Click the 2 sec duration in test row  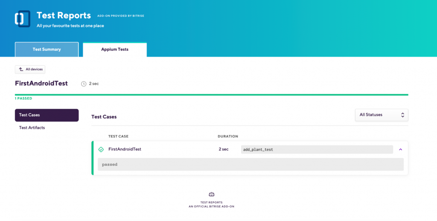pos(224,149)
